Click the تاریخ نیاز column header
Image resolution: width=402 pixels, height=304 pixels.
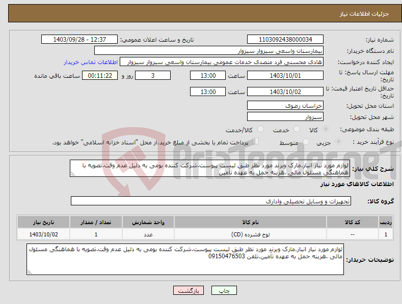tap(44, 222)
